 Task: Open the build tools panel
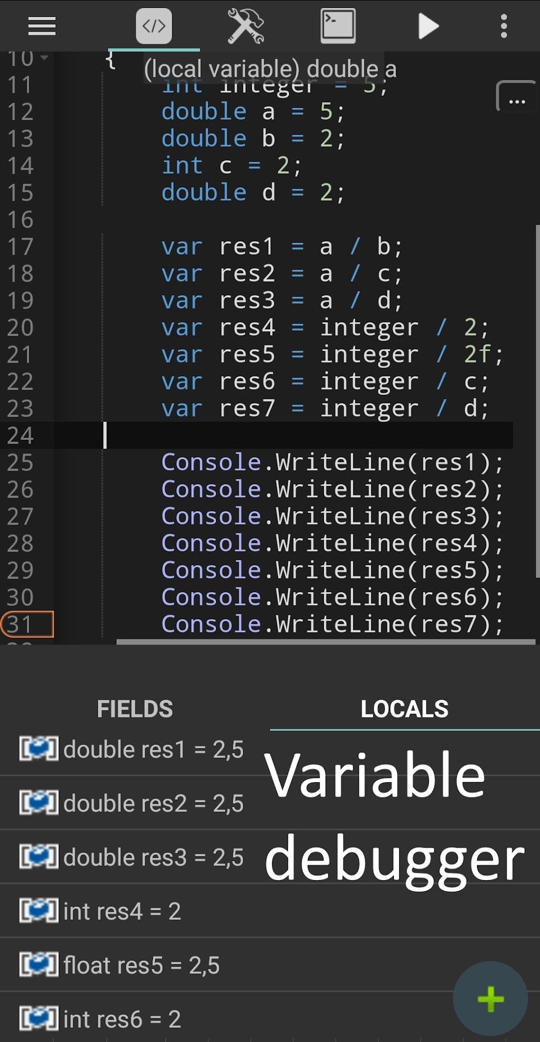tap(246, 25)
